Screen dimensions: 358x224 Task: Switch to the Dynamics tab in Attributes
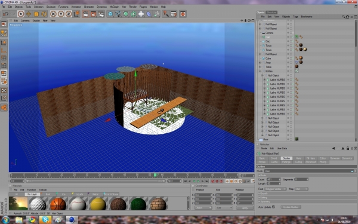pyautogui.click(x=347, y=158)
